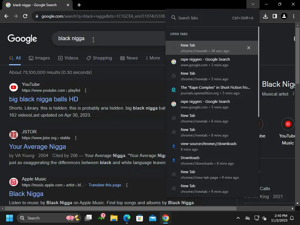Click inside the Google search box
This screenshot has width=300, height=225.
pos(109,38)
